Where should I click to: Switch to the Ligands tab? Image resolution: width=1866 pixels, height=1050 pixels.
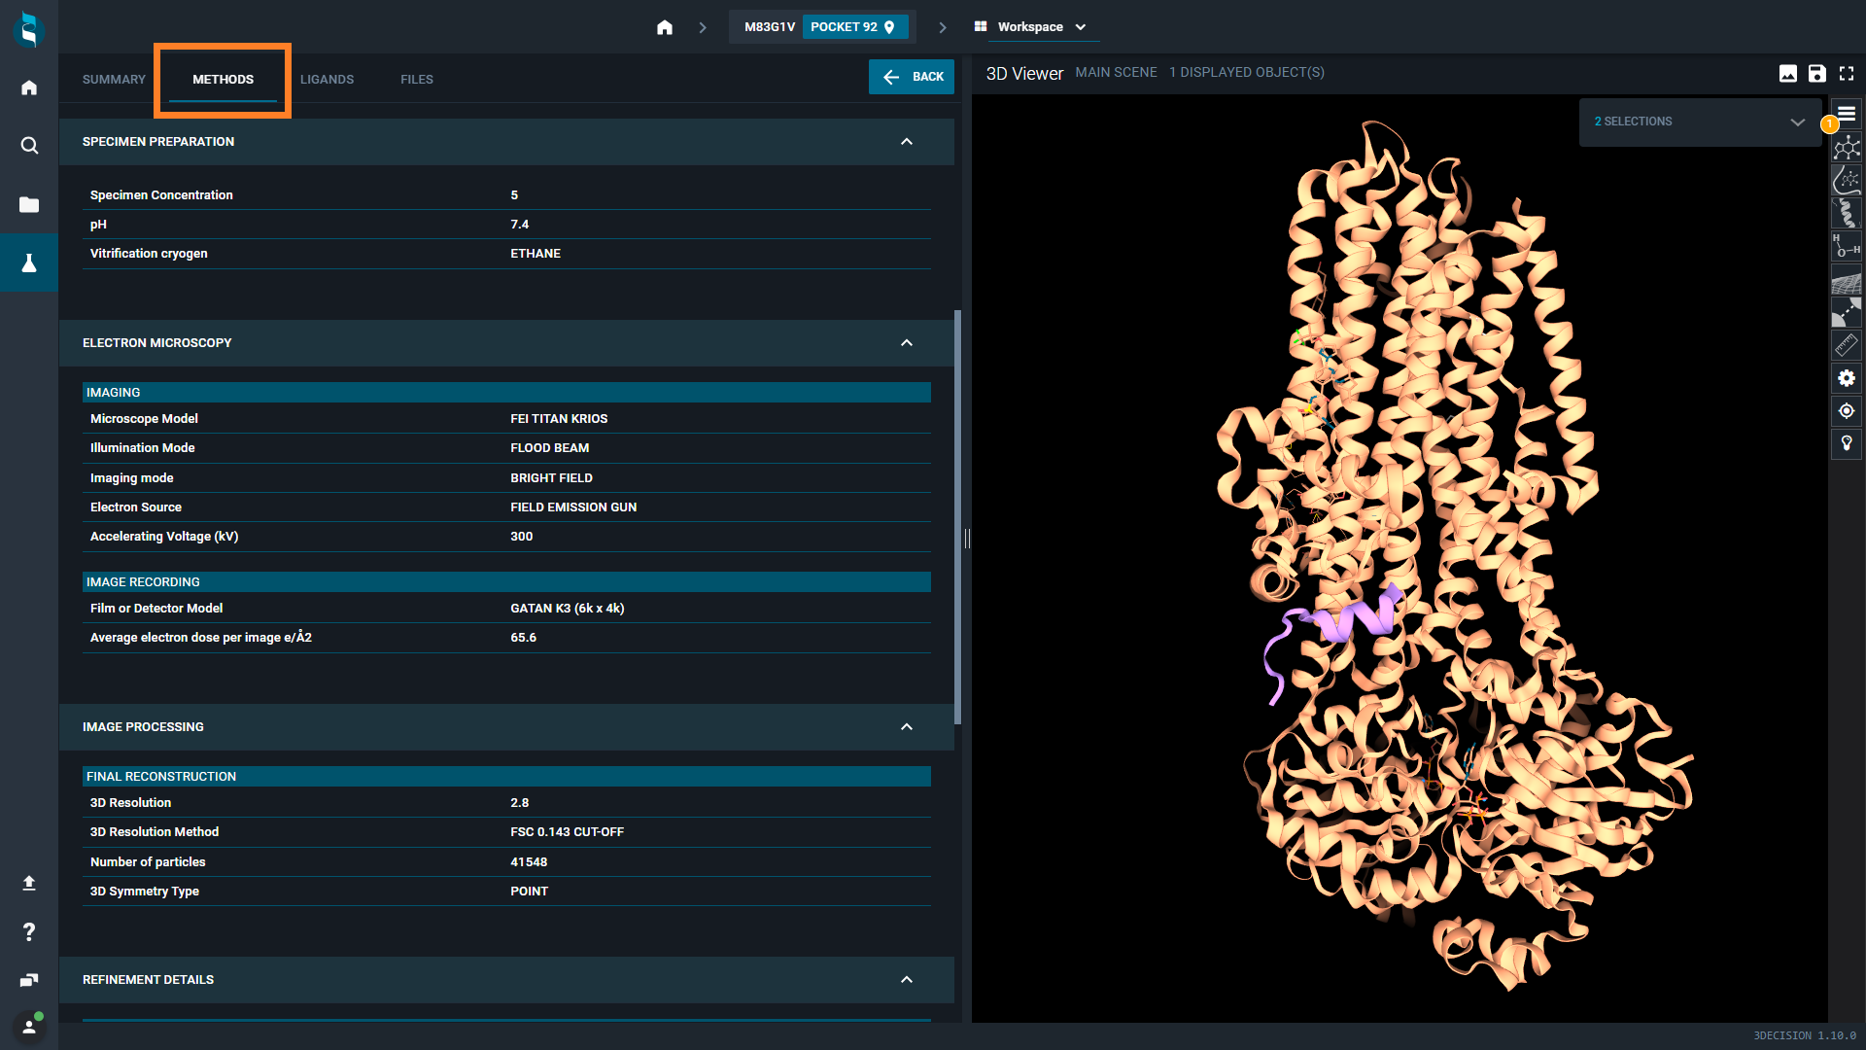[327, 80]
